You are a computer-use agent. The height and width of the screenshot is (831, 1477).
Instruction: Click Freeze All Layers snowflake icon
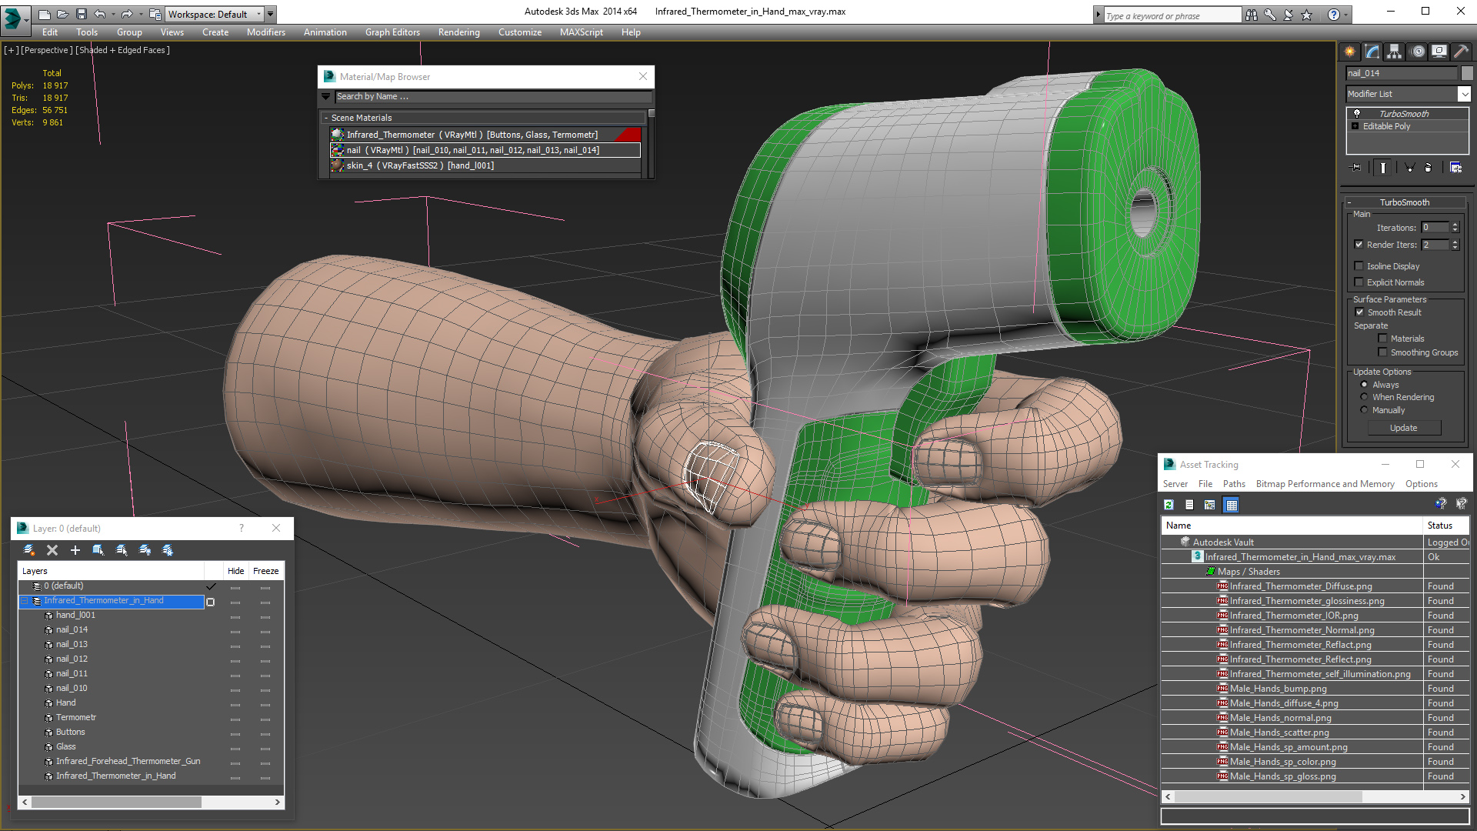tap(168, 550)
